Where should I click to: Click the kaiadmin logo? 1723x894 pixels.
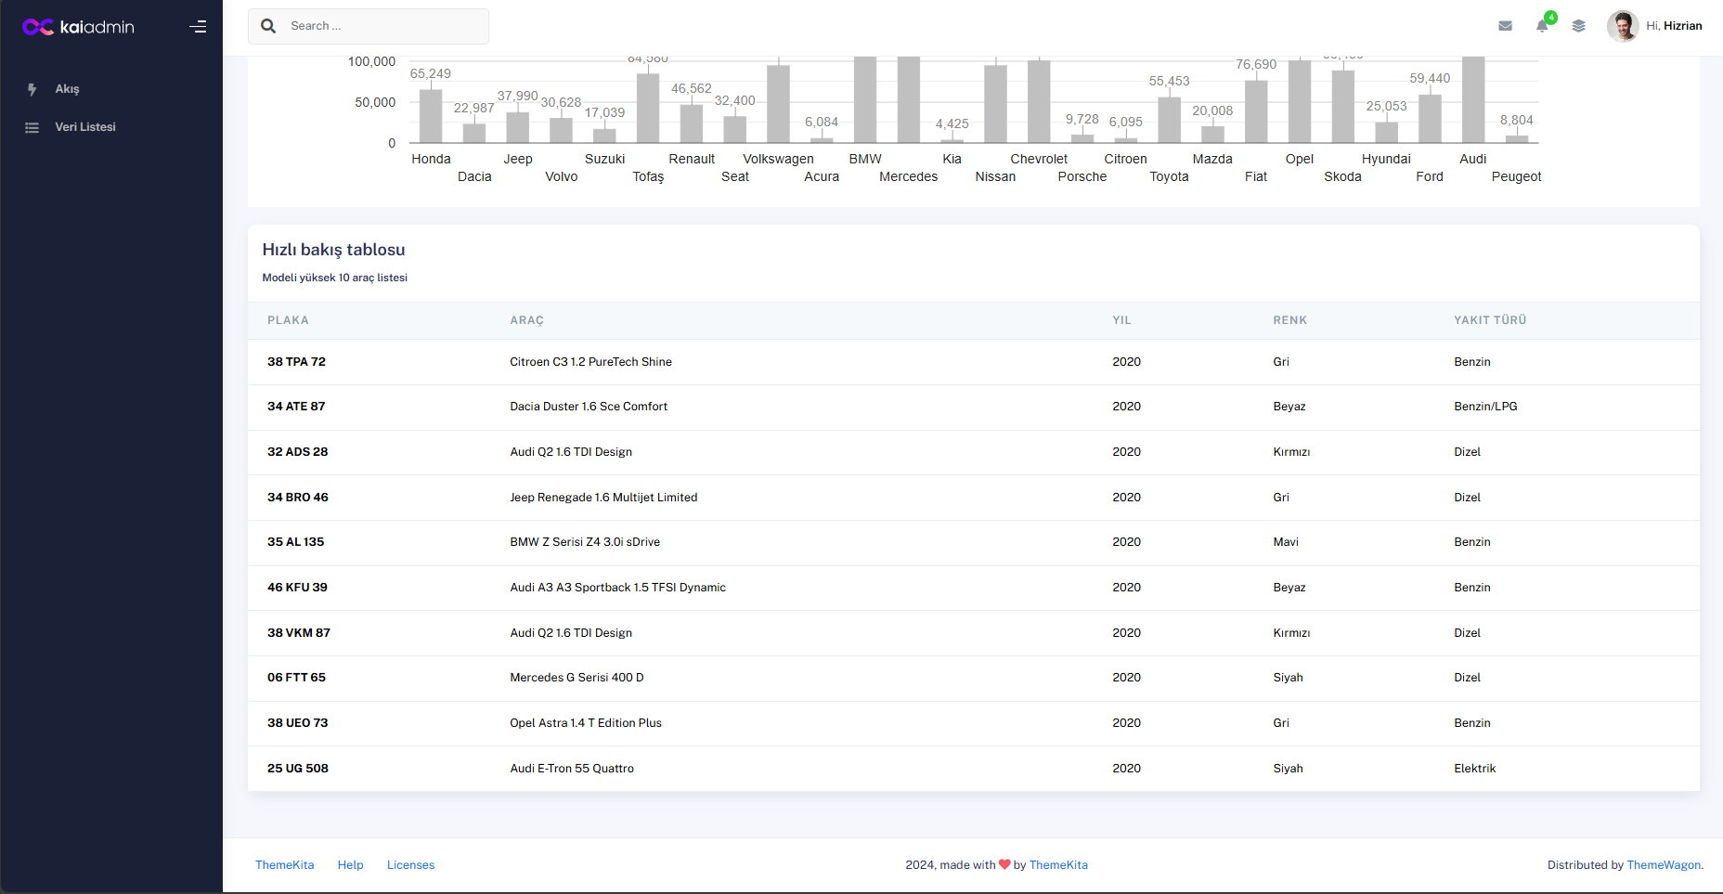[x=78, y=27]
